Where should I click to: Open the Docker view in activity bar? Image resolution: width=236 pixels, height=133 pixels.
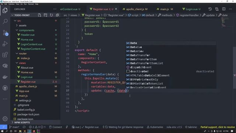[x=5, y=77]
